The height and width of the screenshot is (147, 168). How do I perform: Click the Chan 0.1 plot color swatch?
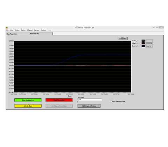pos(143,41)
